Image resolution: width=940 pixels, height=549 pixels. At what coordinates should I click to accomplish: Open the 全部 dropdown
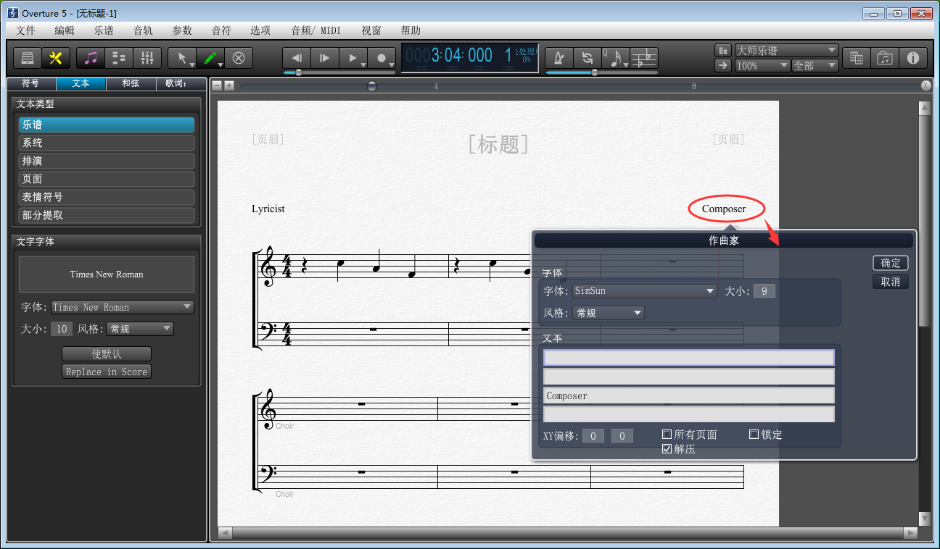pos(815,65)
